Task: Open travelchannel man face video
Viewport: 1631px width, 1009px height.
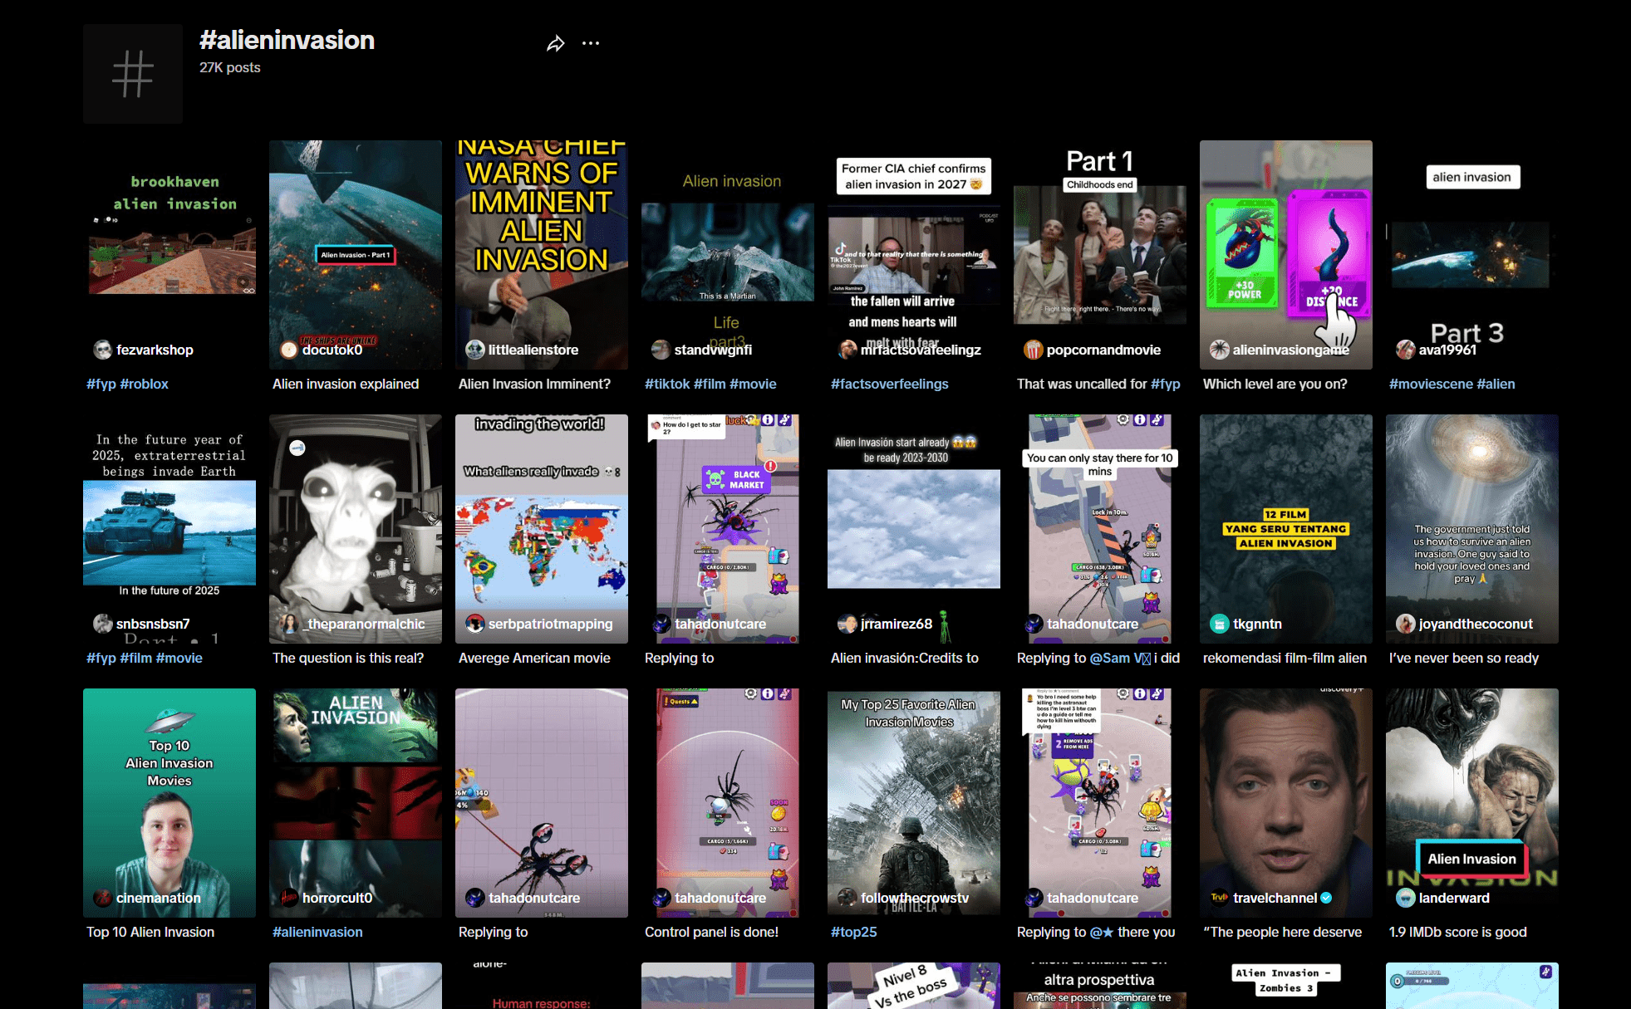Action: pyautogui.click(x=1286, y=803)
